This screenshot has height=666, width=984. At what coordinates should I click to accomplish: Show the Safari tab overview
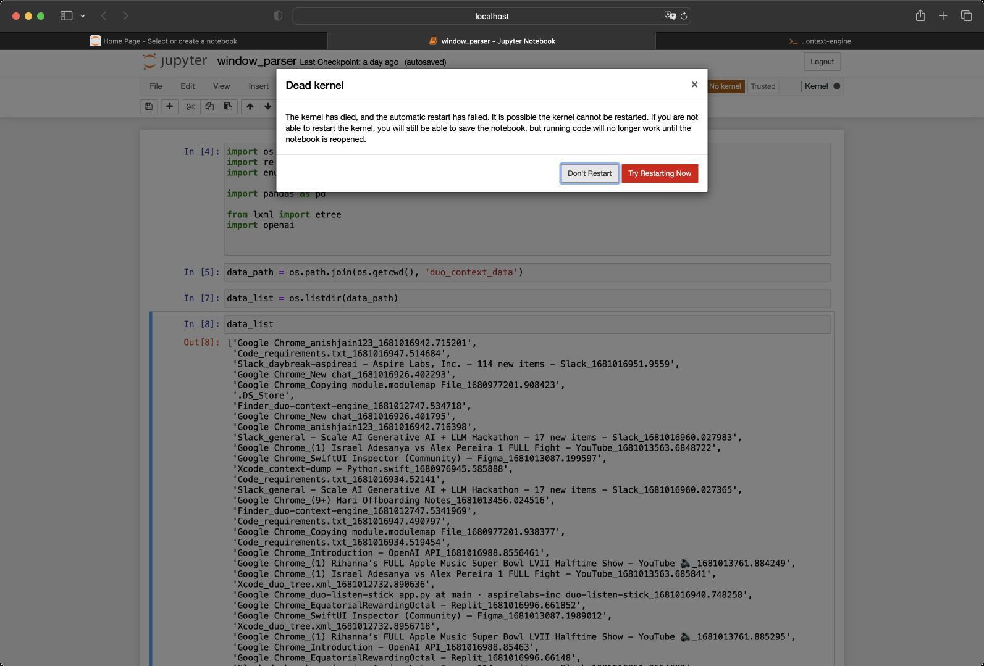click(966, 16)
